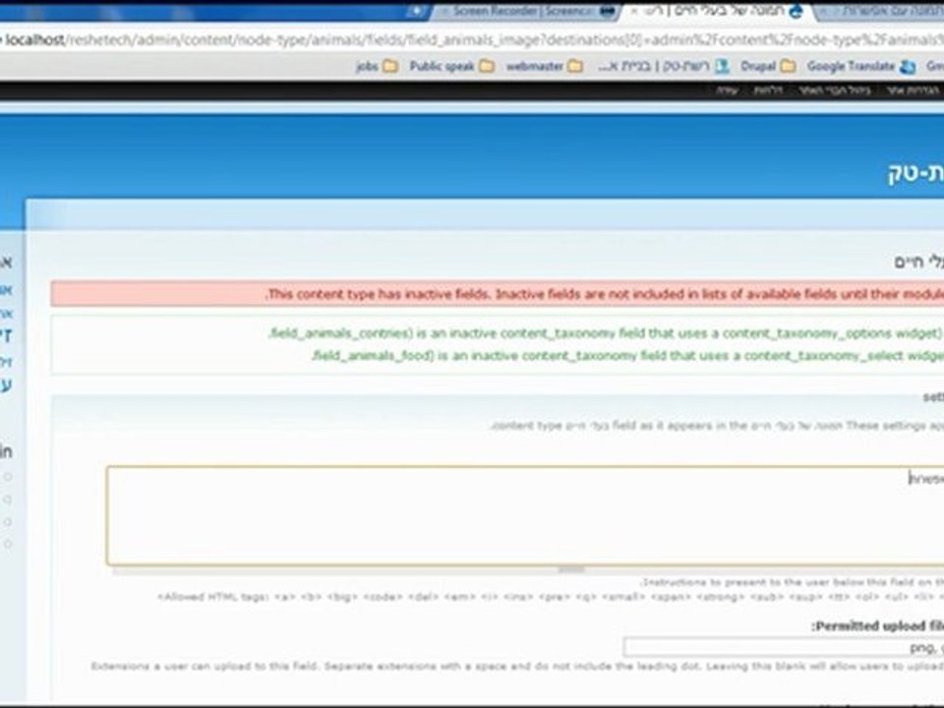Viewport: 944px width, 708px height.
Task: Click the site title in the blue header
Action: [x=915, y=173]
